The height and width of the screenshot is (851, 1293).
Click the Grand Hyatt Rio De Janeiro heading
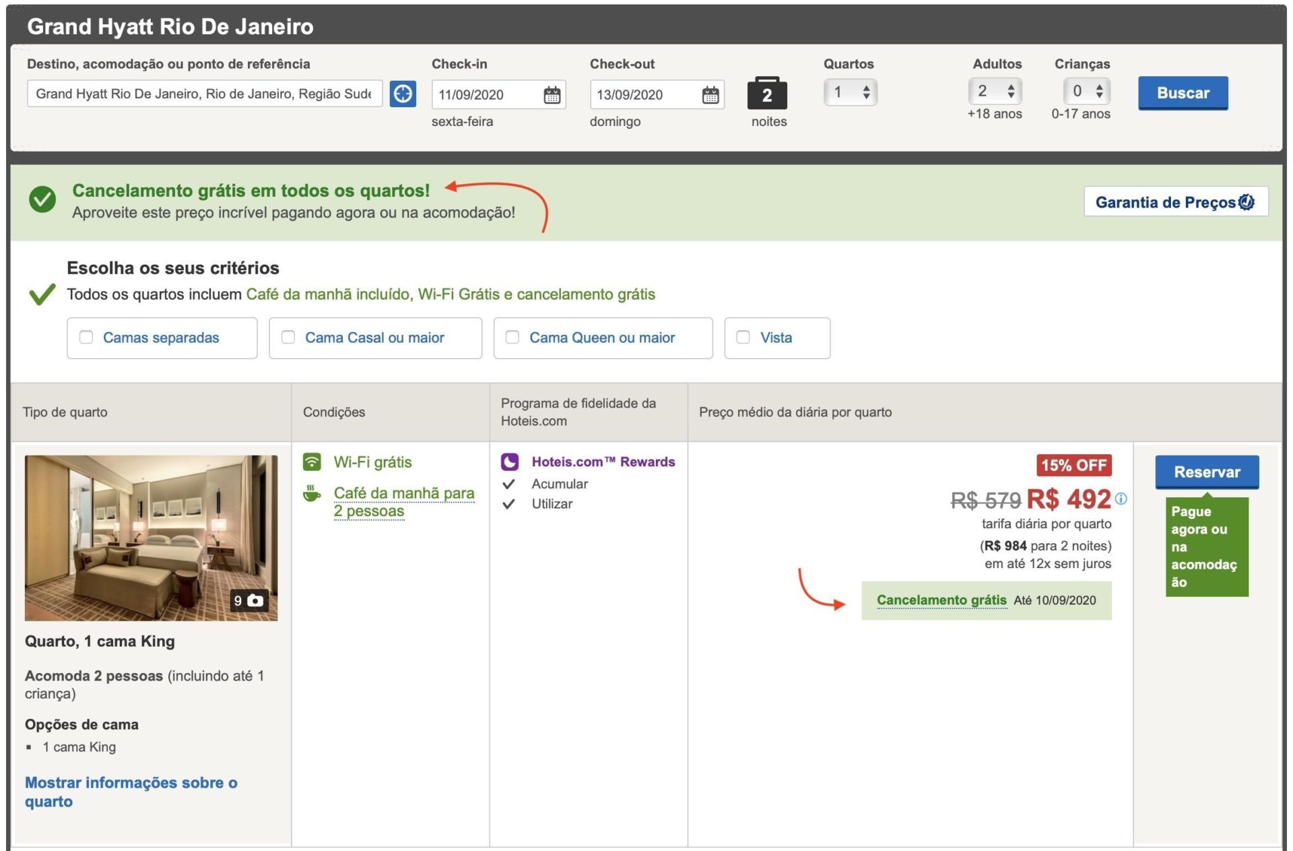click(x=170, y=26)
